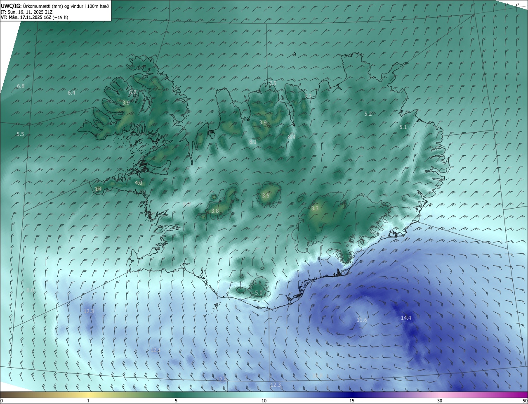Click the 6.7 value label on the map
The image size is (528, 404).
click(132, 92)
